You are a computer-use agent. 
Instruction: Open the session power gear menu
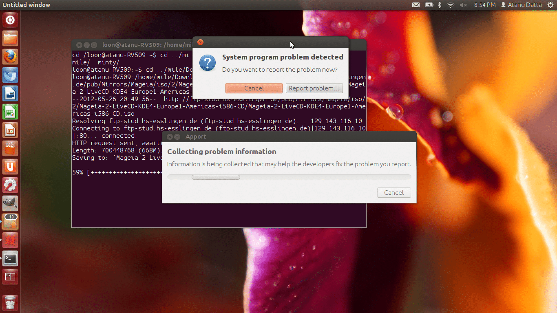(550, 5)
